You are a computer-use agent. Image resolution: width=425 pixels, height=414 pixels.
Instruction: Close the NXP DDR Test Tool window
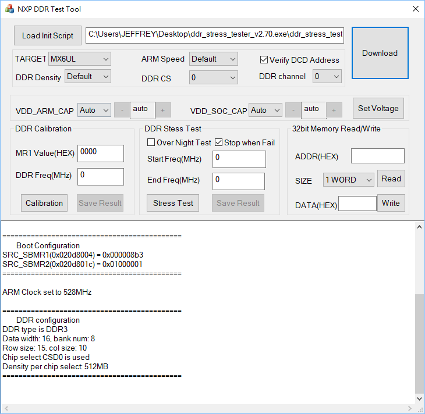tap(415, 9)
